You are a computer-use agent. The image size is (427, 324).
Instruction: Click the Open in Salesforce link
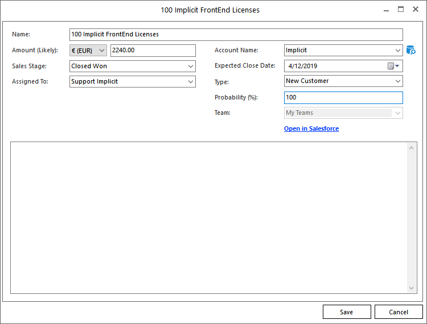point(311,129)
